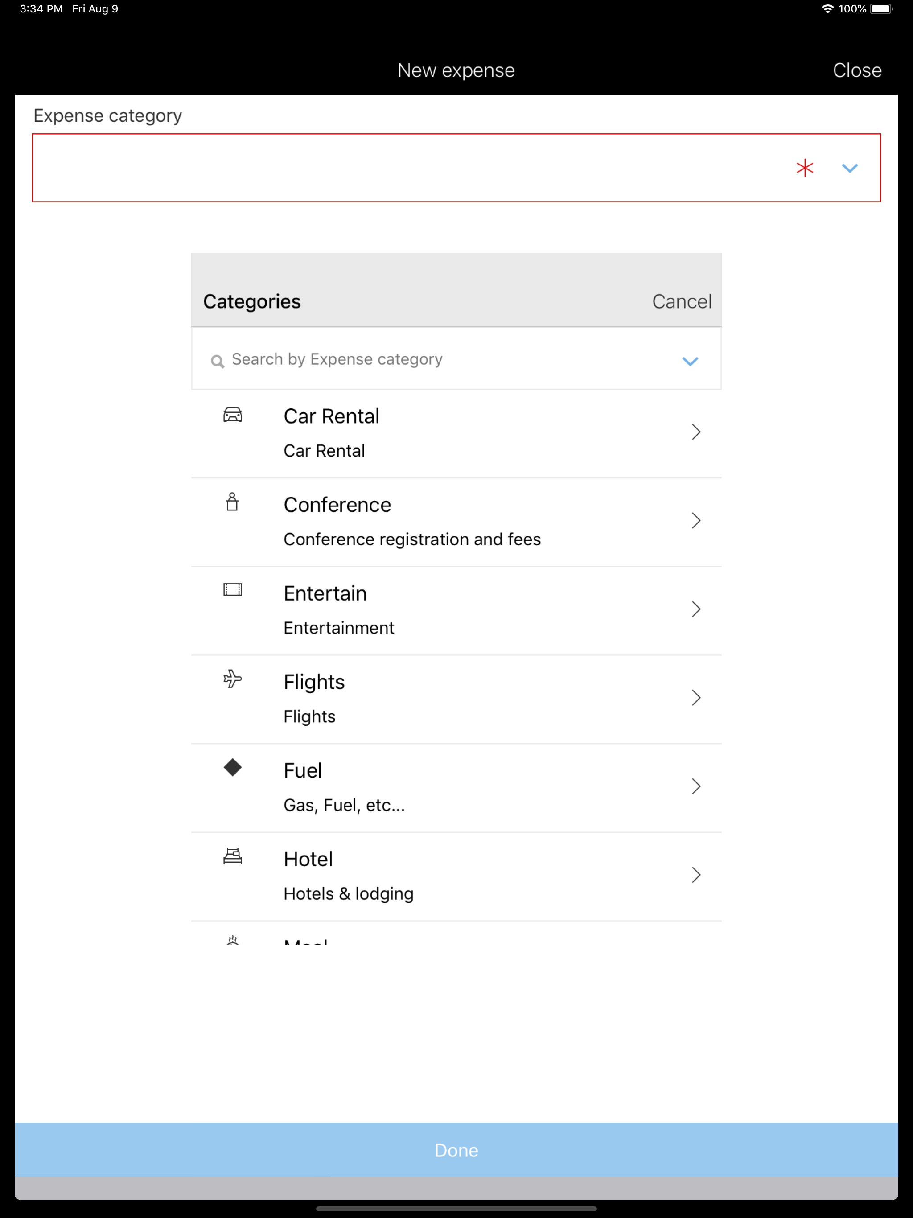Screen dimensions: 913x1218
Task: Open the Flights row chevron
Action: coord(696,698)
